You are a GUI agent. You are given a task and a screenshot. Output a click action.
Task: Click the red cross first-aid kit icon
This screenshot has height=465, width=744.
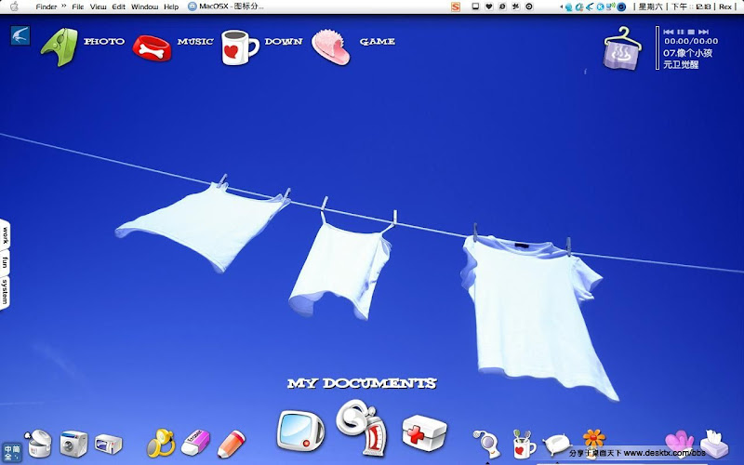click(423, 432)
